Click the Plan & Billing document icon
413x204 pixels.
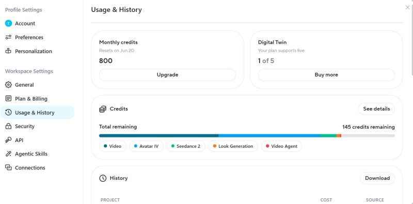8,99
